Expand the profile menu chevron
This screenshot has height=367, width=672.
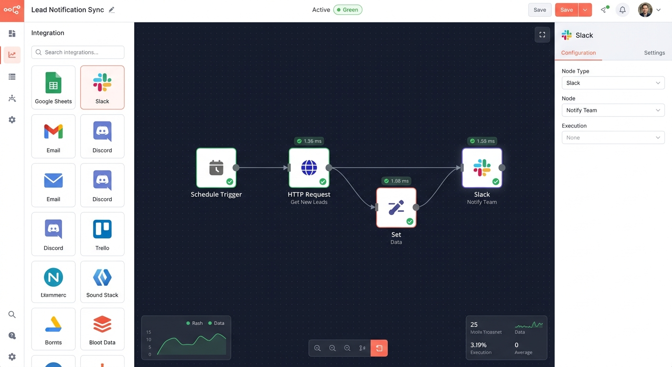coord(659,10)
